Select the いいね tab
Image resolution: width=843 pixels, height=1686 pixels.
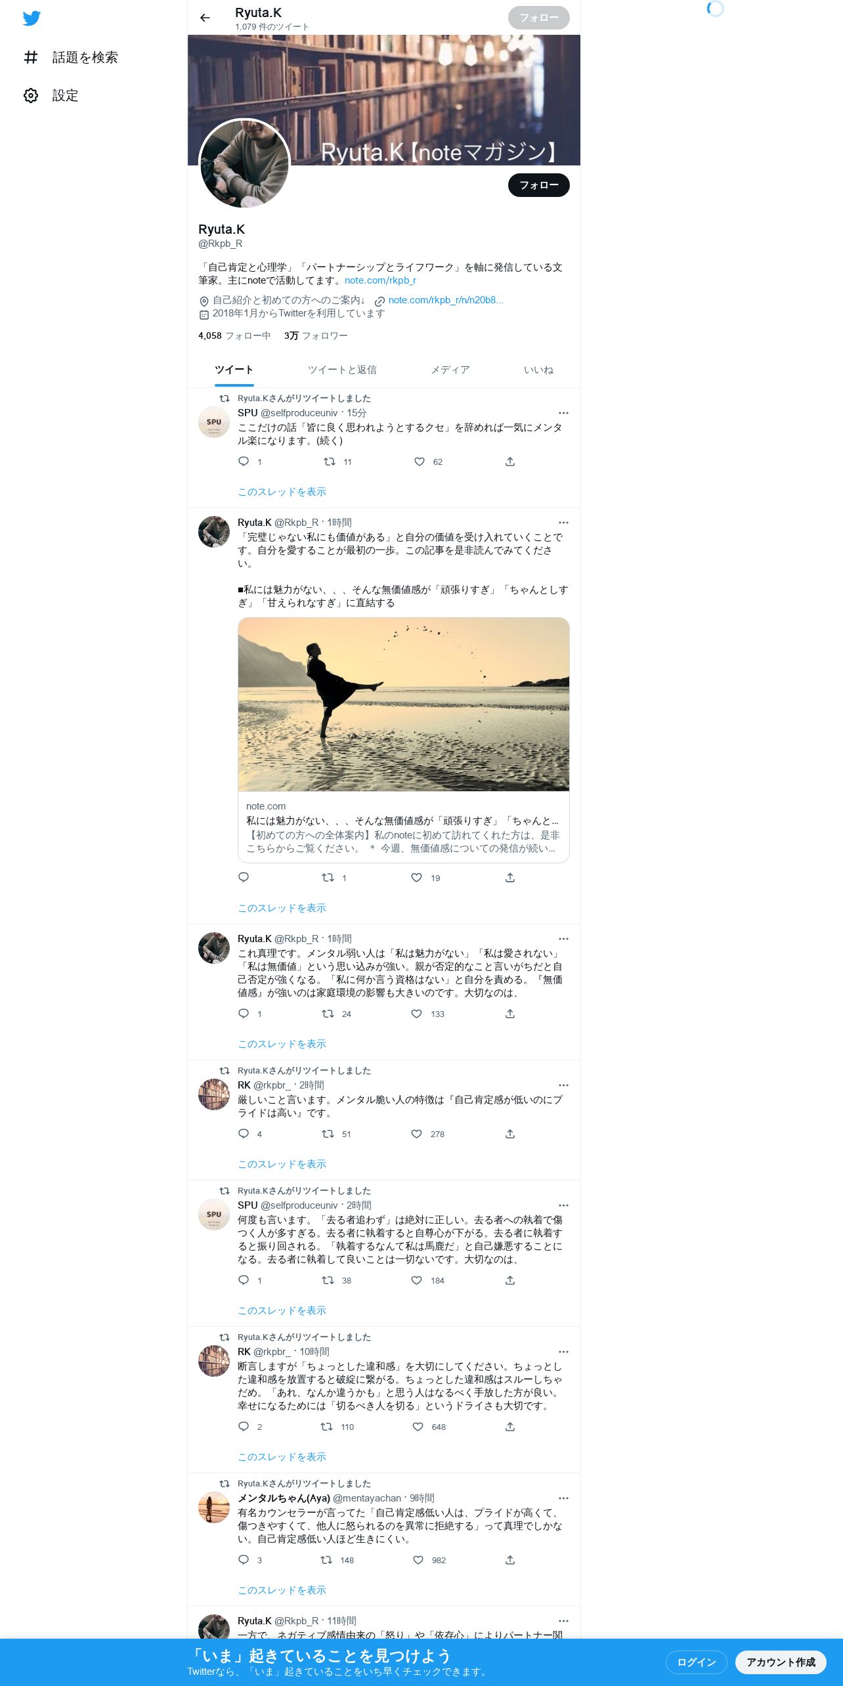click(538, 370)
